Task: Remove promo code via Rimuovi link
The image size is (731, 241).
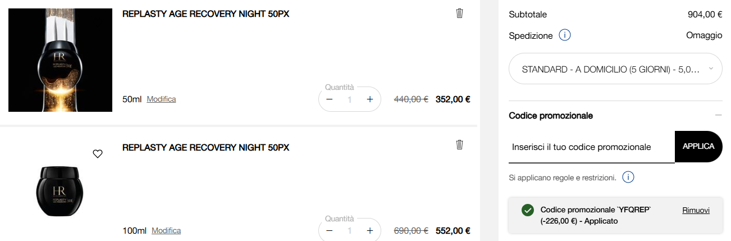Action: tap(696, 210)
